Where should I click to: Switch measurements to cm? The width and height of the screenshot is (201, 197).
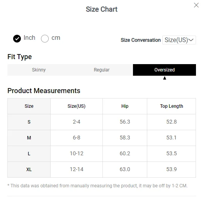click(45, 39)
